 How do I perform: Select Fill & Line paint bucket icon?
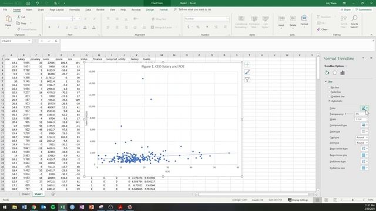(327, 73)
